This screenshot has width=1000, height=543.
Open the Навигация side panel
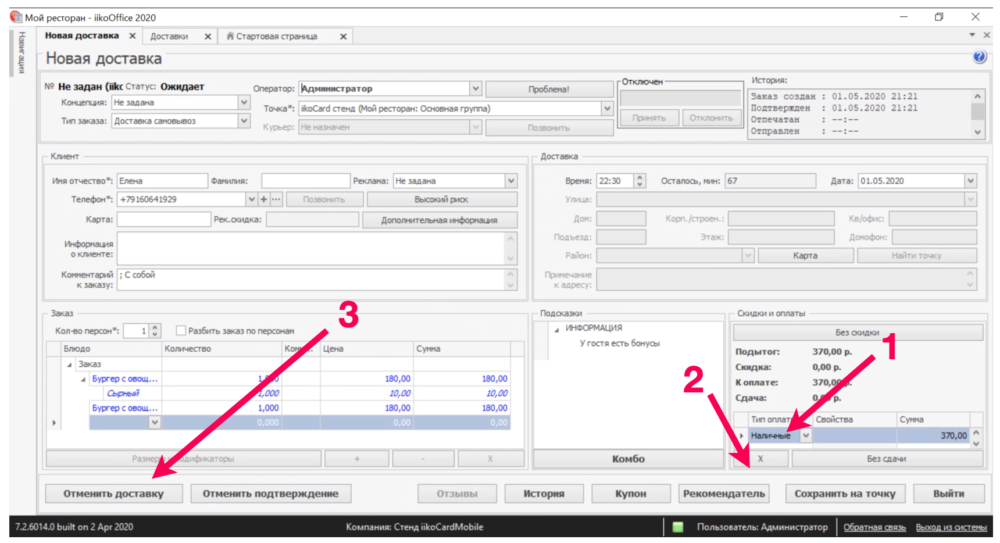[21, 52]
